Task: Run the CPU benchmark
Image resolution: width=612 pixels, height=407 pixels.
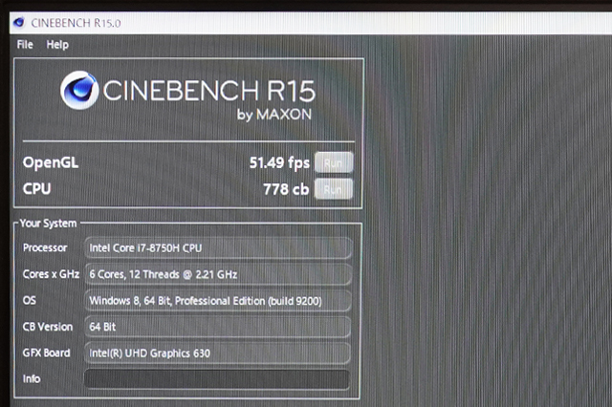Action: tap(333, 189)
